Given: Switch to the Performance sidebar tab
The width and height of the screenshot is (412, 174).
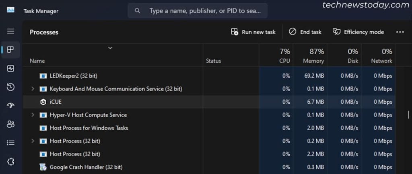Looking at the screenshot, I should [x=10, y=69].
